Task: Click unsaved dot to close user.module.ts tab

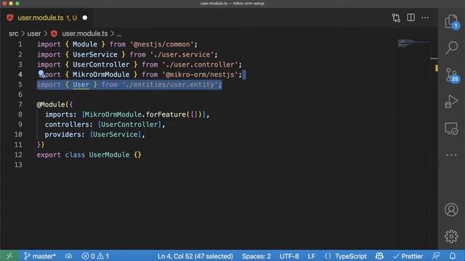Action: 85,17
